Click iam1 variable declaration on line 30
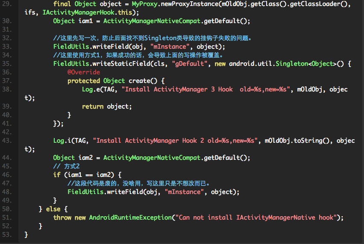The height and width of the screenshot is (244, 364). tap(85, 21)
